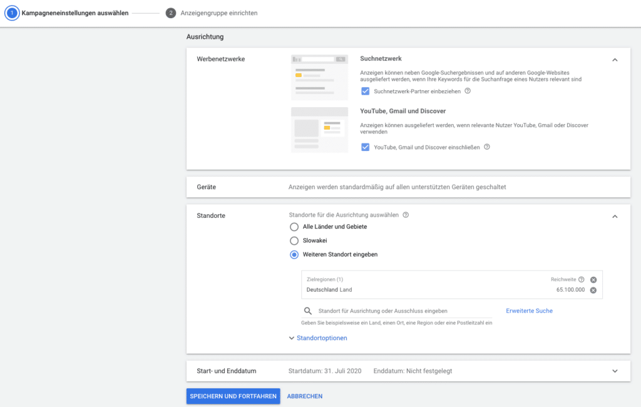Viewport: 641px width, 407px height.
Task: Click the 65.100.000 reach value
Action: (x=570, y=290)
